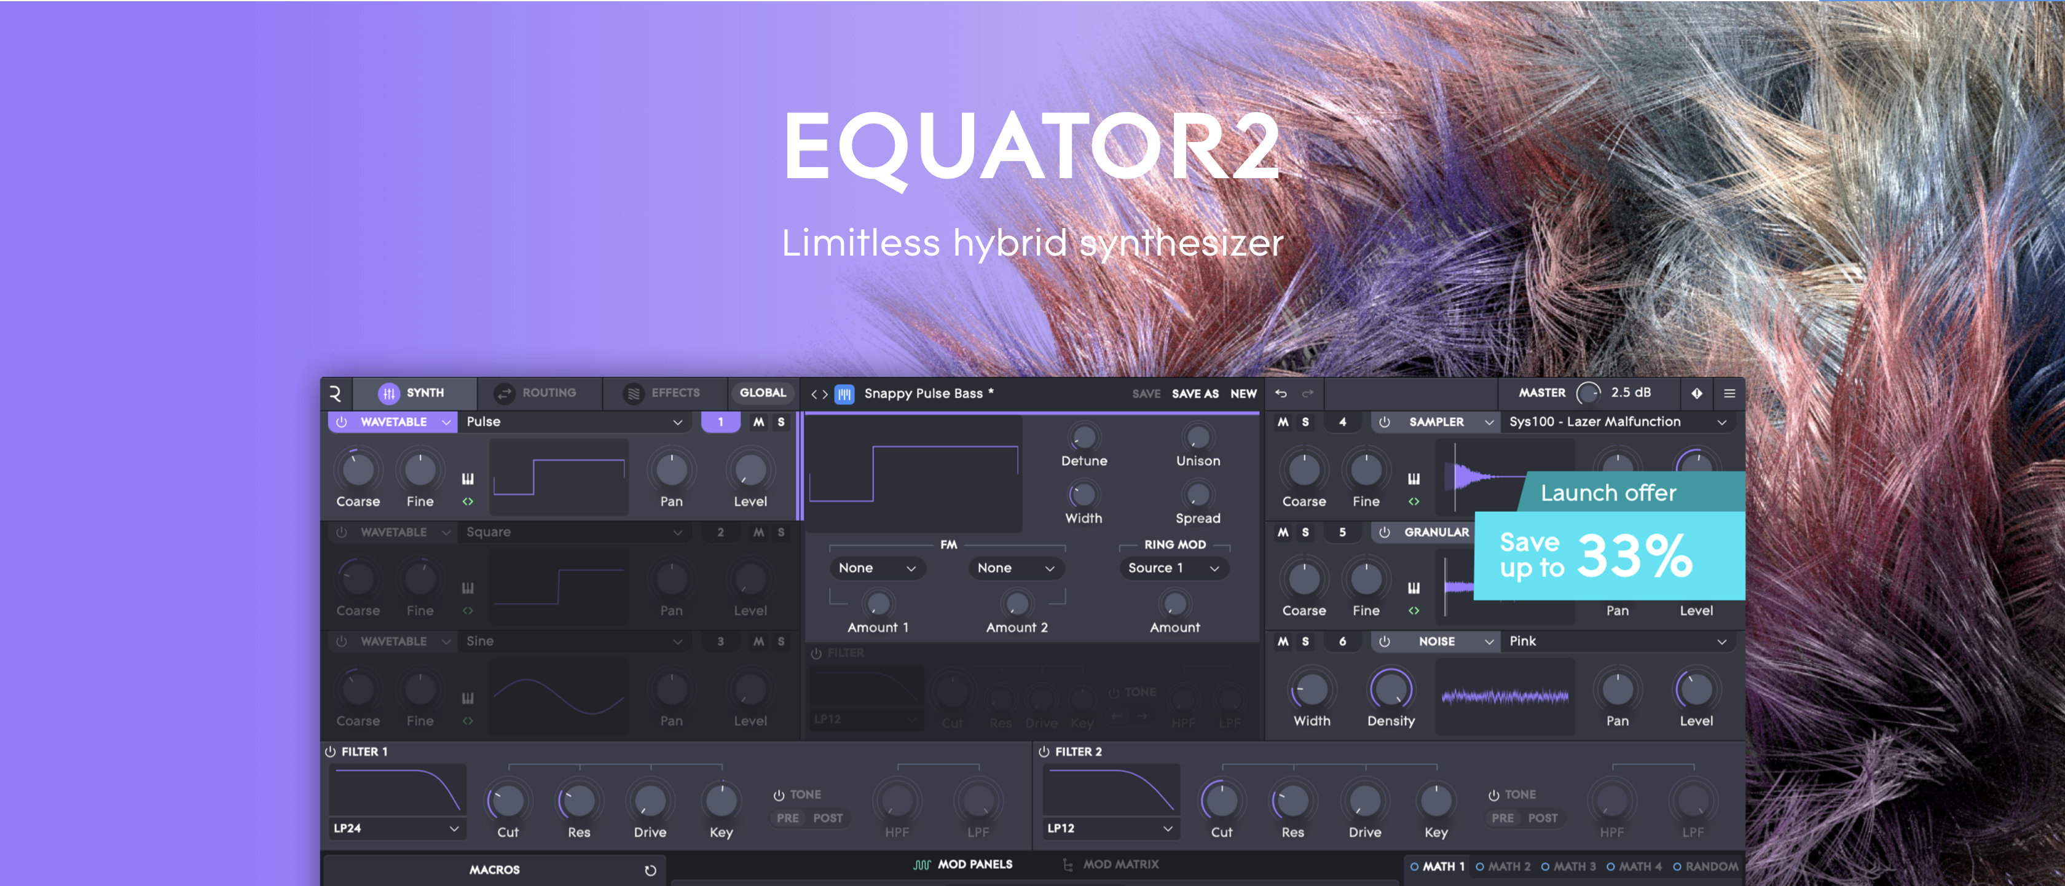Select the MOD MATRIX tab
The height and width of the screenshot is (886, 2065).
1111,864
